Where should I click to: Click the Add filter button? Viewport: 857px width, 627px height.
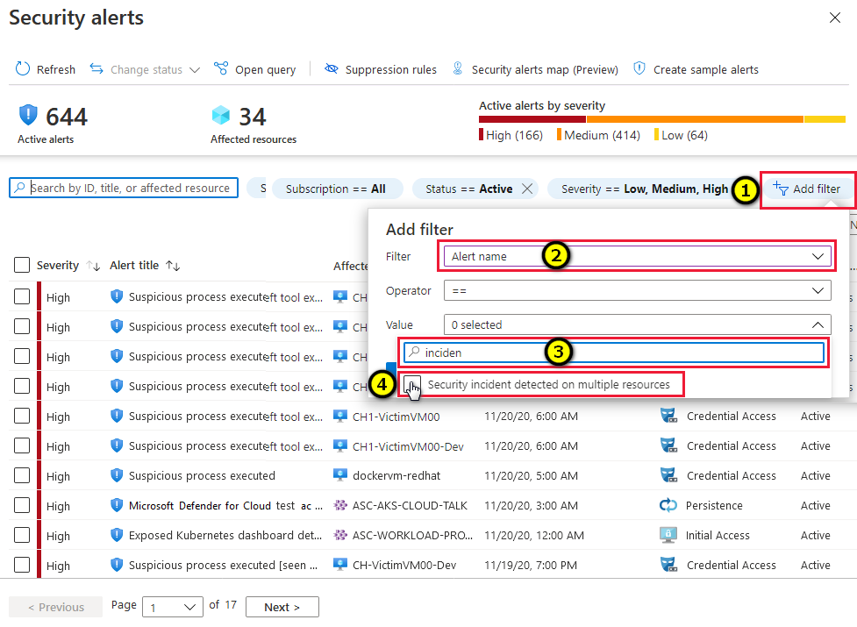(x=807, y=189)
